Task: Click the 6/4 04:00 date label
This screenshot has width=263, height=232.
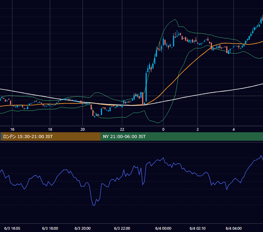Action: [x=234, y=228]
